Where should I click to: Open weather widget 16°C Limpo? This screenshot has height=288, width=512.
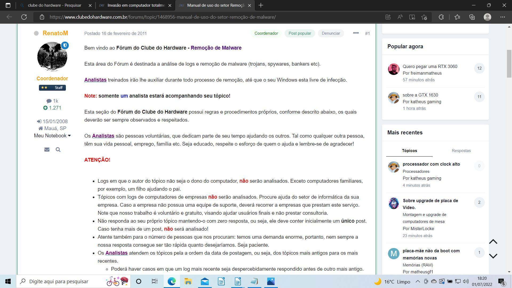click(392, 282)
